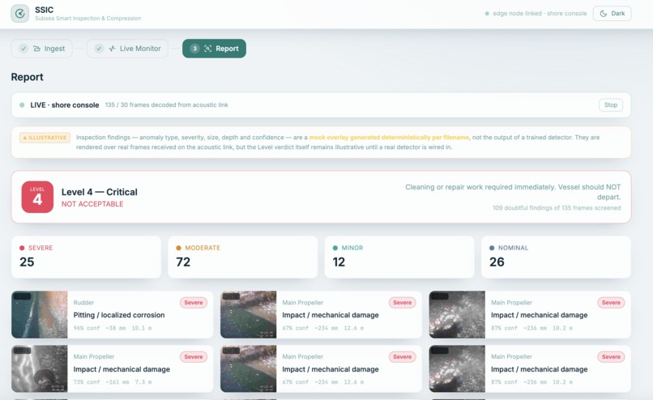Click the 'Report' page heading

click(x=27, y=77)
